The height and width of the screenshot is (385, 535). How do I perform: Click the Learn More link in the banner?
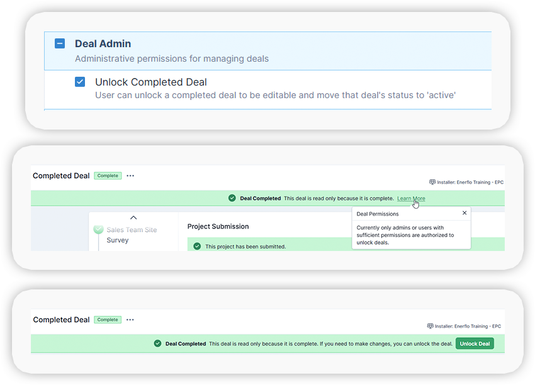pyautogui.click(x=410, y=198)
